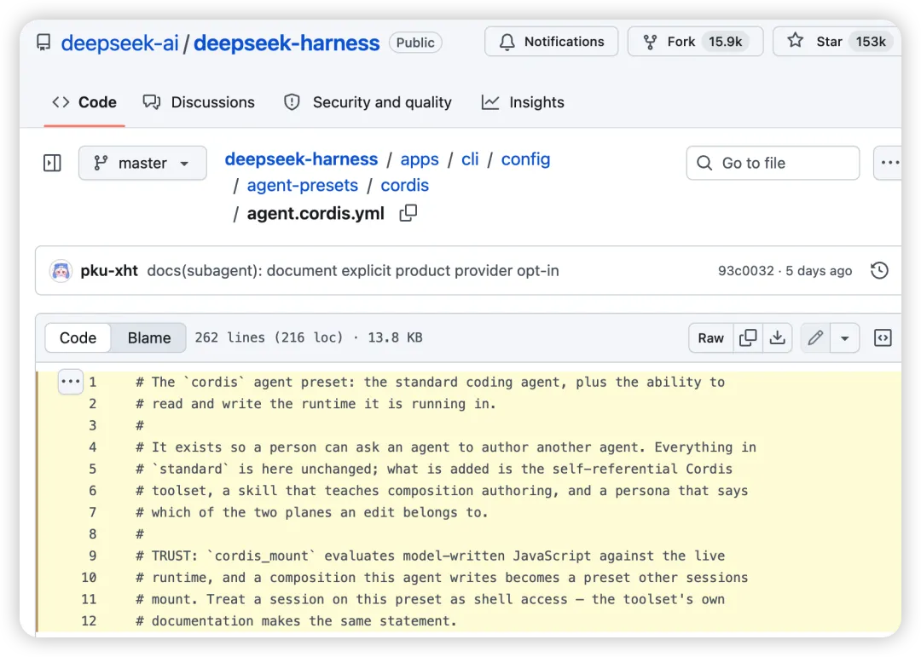Open the Security and quality tab
The height and width of the screenshot is (657, 921).
(368, 102)
